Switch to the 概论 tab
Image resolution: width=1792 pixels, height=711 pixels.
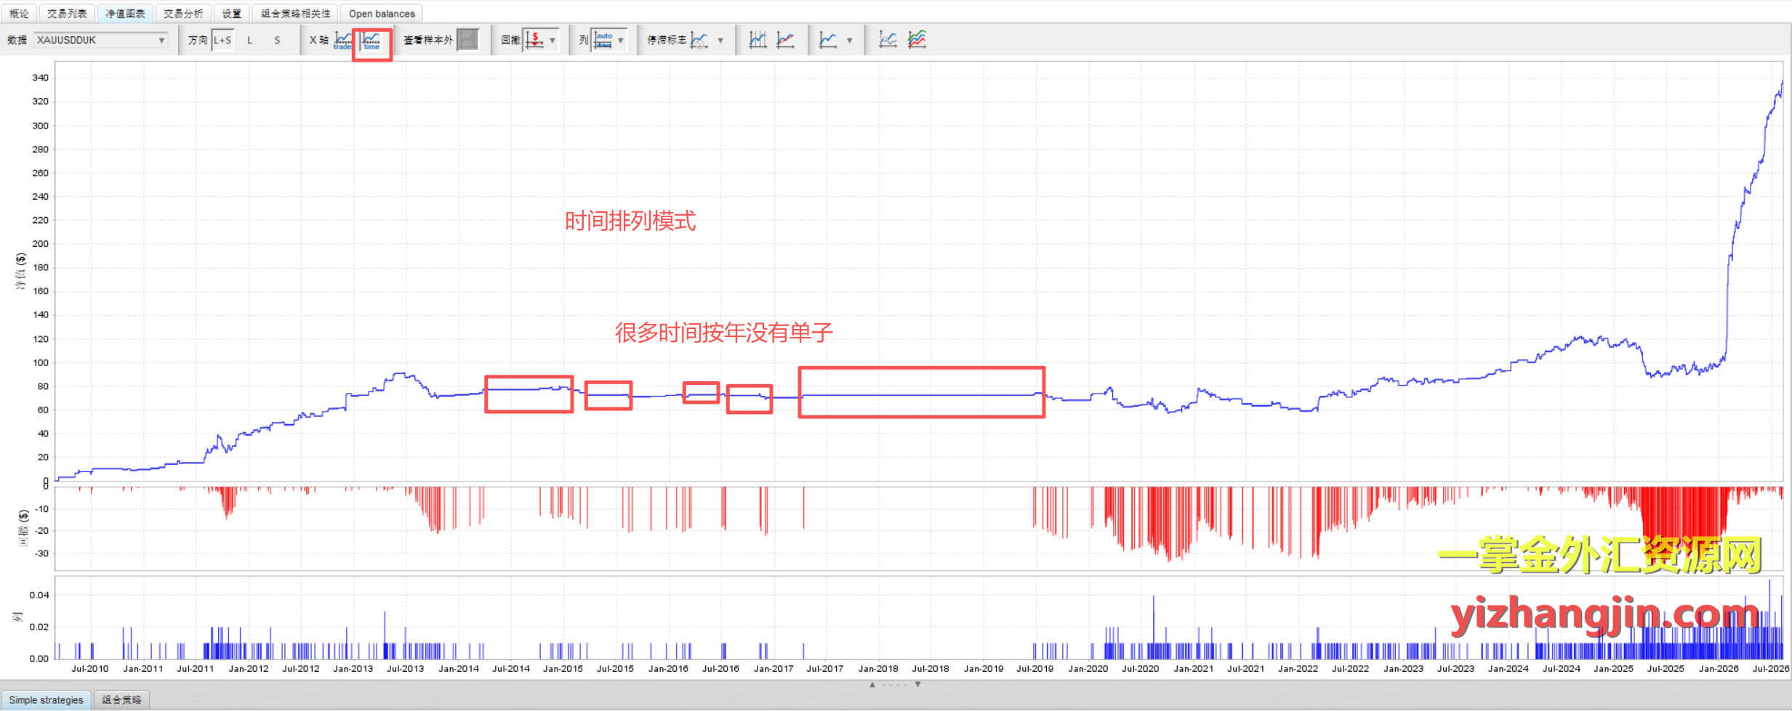pyautogui.click(x=19, y=13)
